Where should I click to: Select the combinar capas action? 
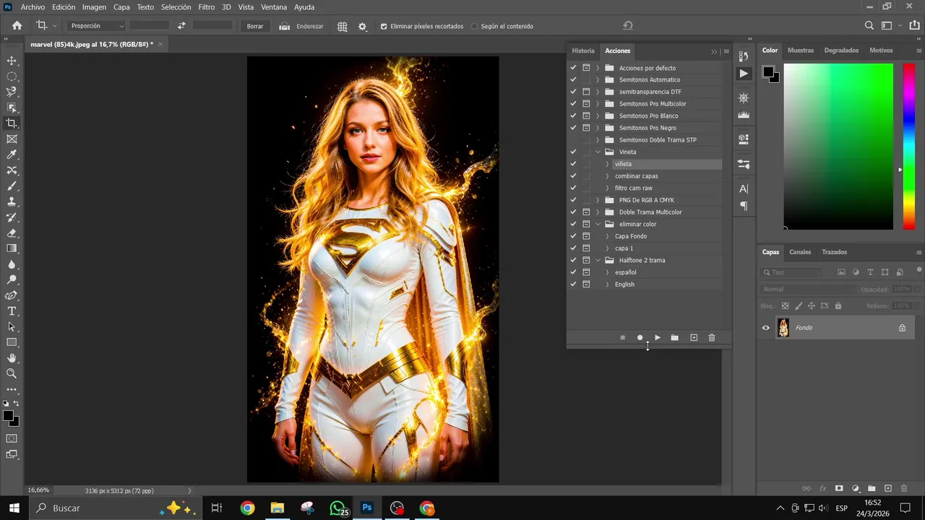(x=637, y=176)
